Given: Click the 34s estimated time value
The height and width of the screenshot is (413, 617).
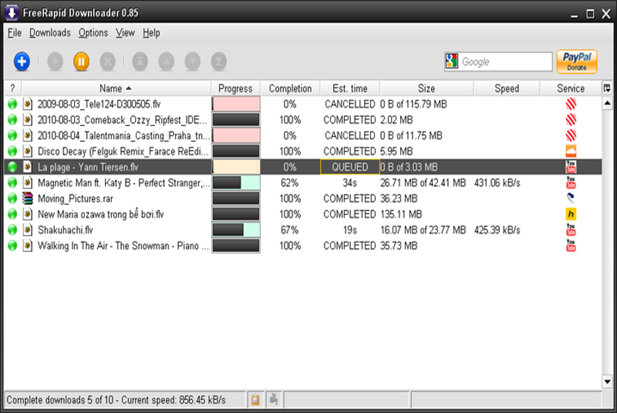Looking at the screenshot, I should tap(350, 183).
